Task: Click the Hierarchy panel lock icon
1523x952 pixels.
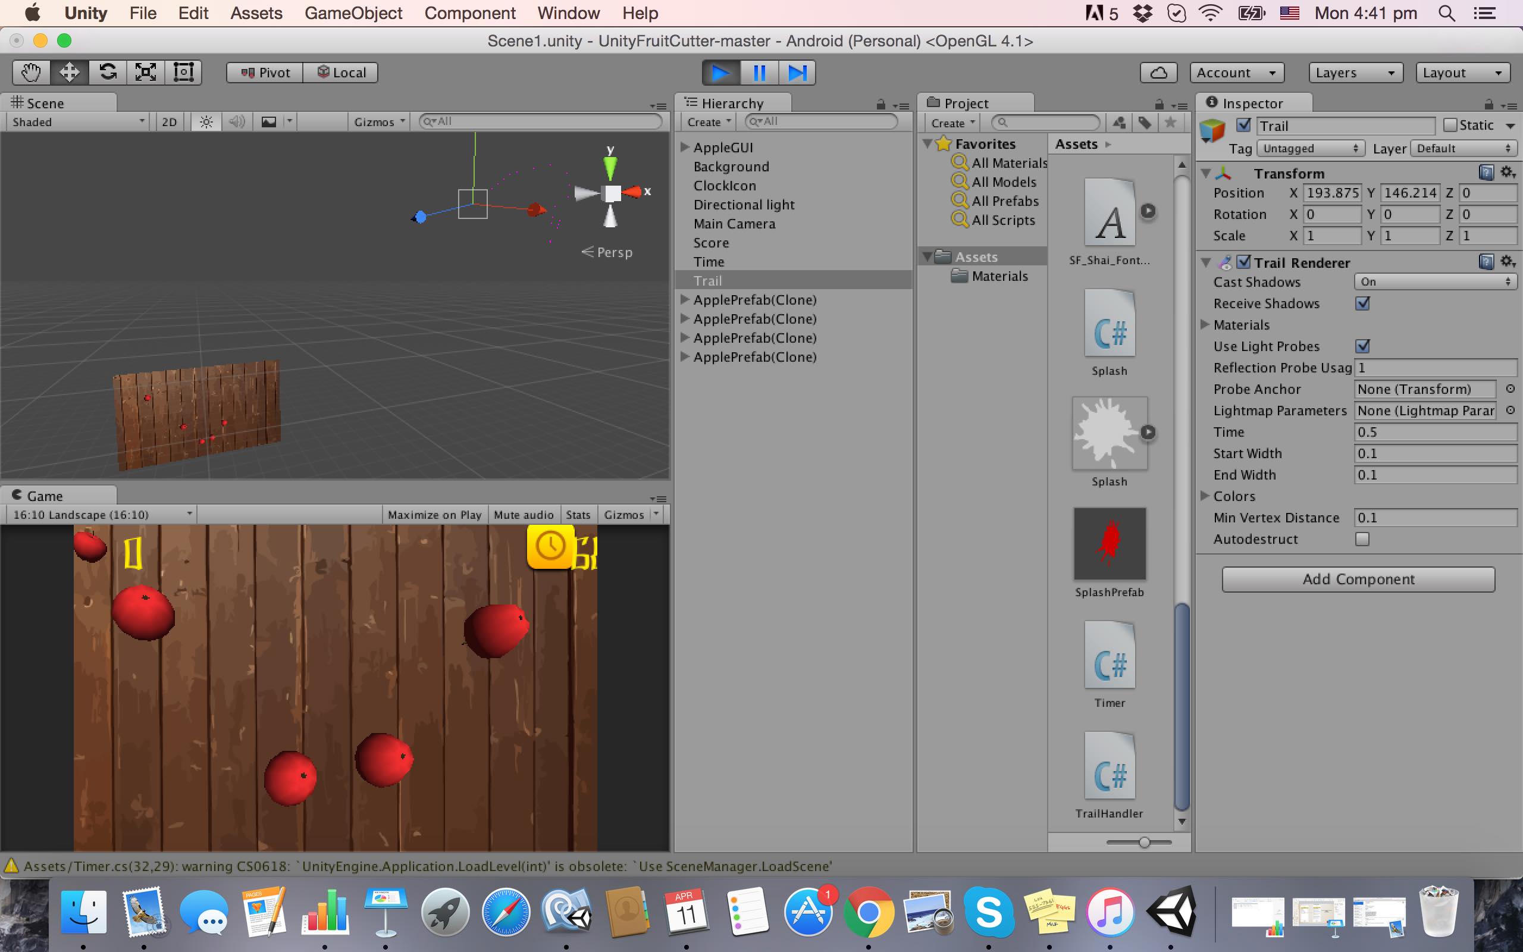Action: coord(881,105)
